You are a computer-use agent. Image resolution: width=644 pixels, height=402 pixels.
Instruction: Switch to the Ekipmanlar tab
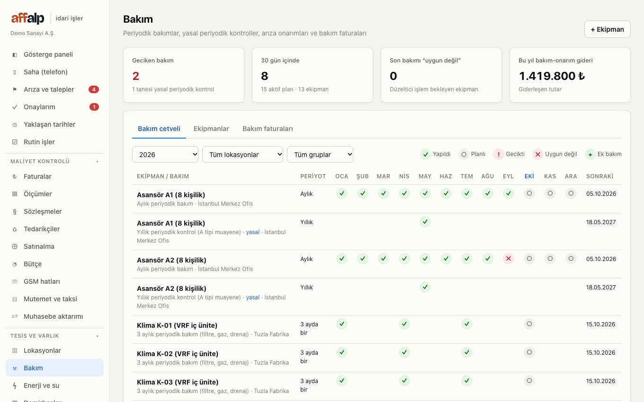pos(211,129)
